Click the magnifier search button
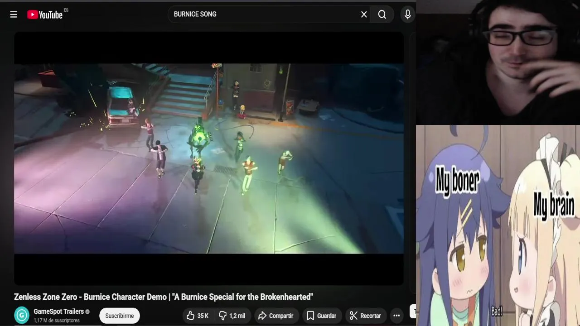 click(x=382, y=14)
